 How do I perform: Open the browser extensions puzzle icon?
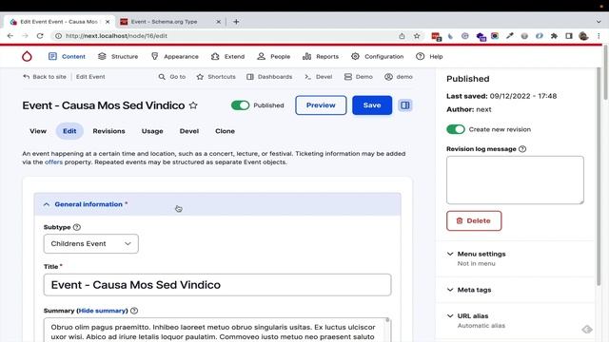(x=554, y=36)
